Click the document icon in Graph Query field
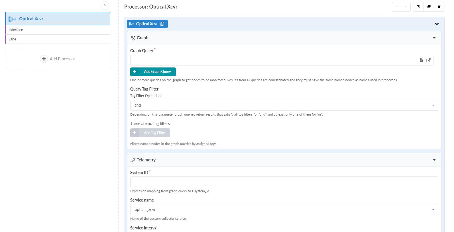The width and height of the screenshot is (454, 232). coord(421,60)
